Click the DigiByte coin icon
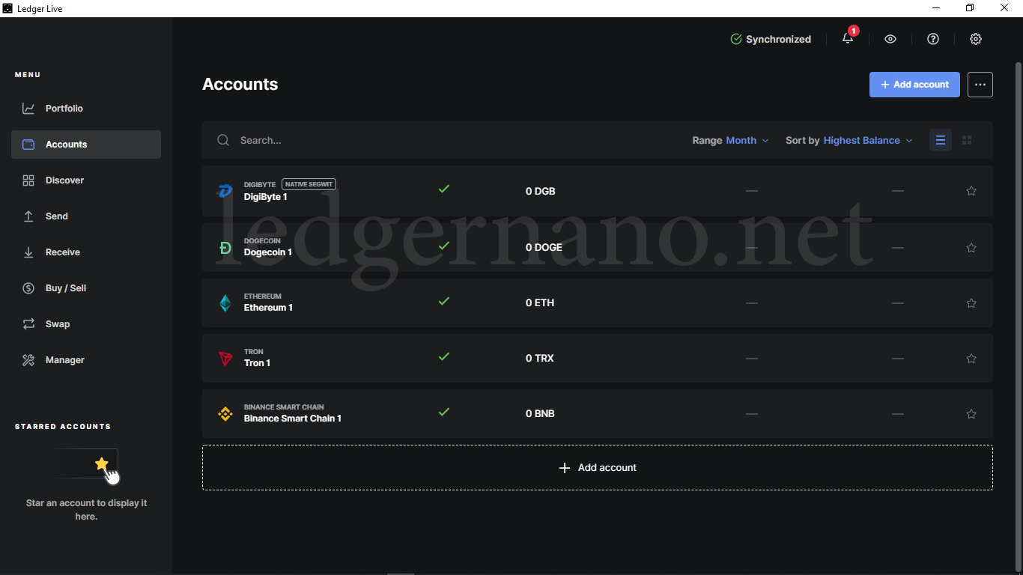Screen dimensions: 1023x575 point(225,191)
